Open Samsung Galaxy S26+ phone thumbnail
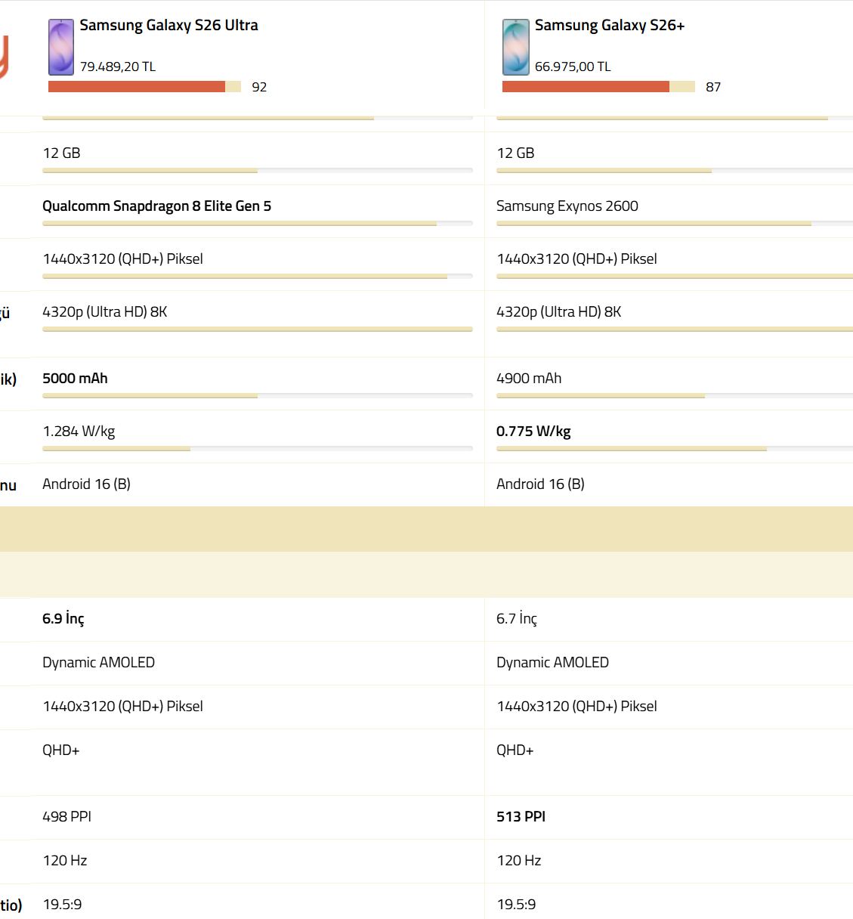 tap(516, 47)
